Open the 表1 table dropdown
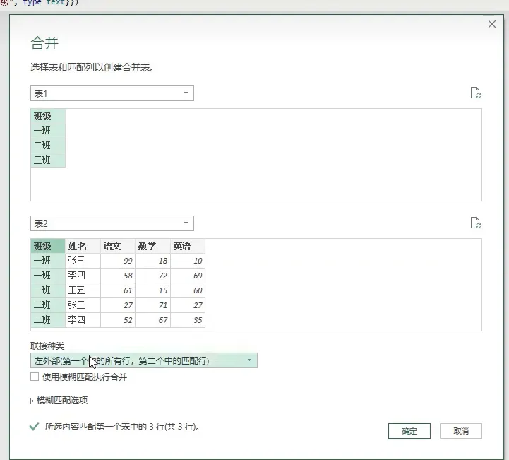The width and height of the screenshot is (509, 460). [112, 93]
